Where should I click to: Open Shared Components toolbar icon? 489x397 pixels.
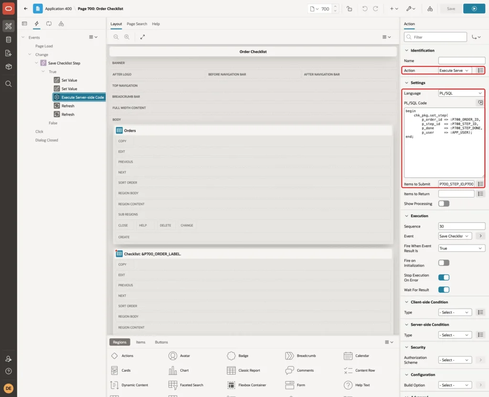pyautogui.click(x=430, y=9)
